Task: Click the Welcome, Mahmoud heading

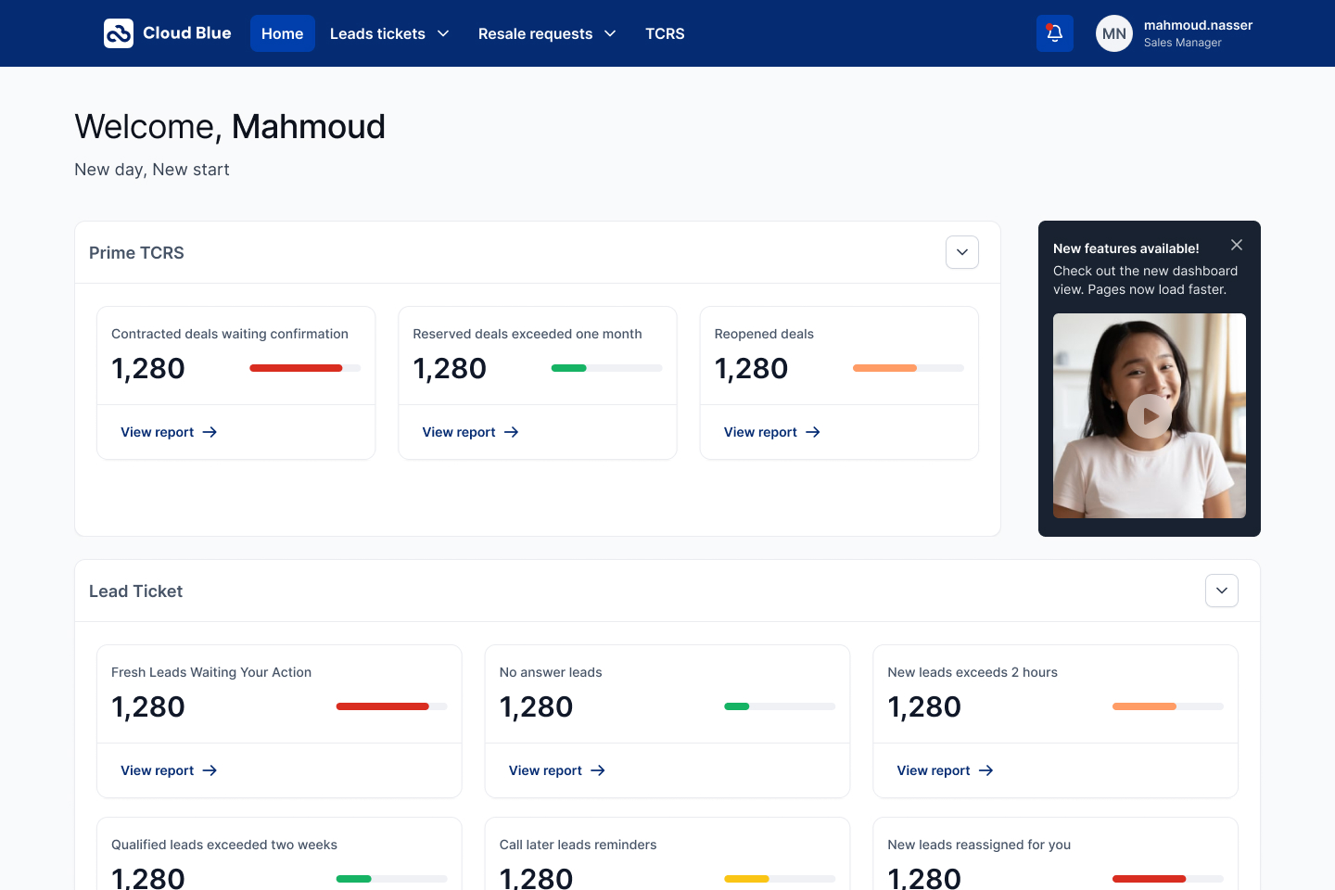Action: coord(230,127)
